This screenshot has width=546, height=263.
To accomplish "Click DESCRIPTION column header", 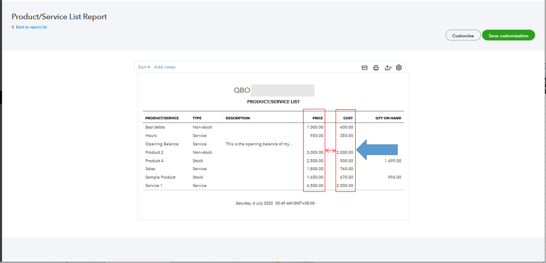I will click(x=238, y=118).
